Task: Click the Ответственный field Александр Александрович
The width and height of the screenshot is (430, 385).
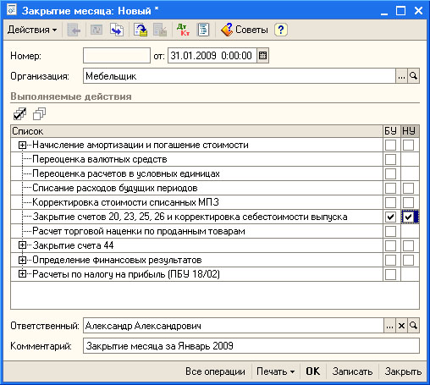Action: [x=234, y=326]
